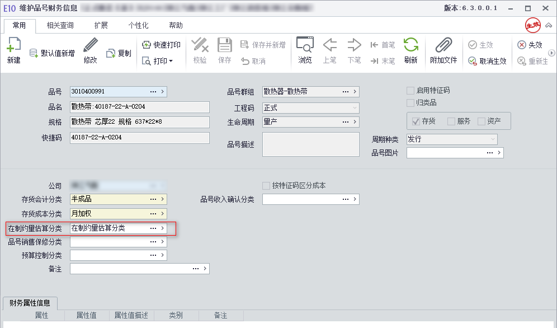
Task: Click arrow next to 在制约量估算分类 field
Action: click(162, 228)
